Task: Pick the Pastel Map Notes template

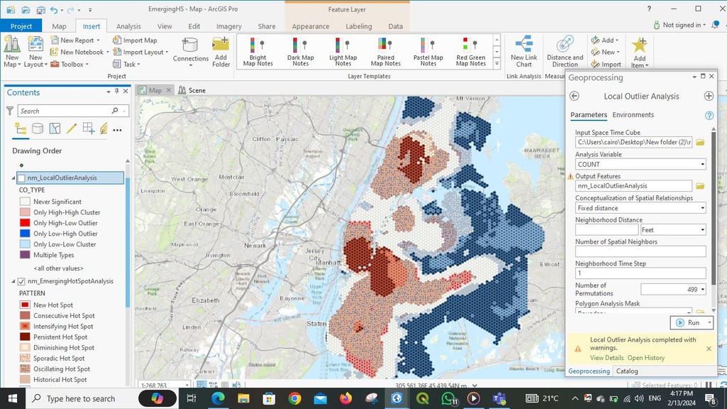Action: 428,51
